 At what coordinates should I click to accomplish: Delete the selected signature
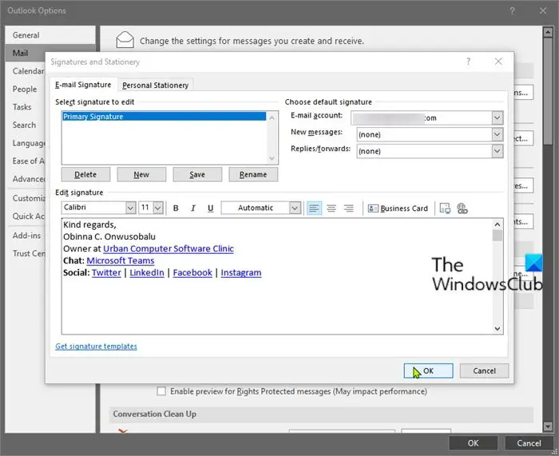(85, 174)
